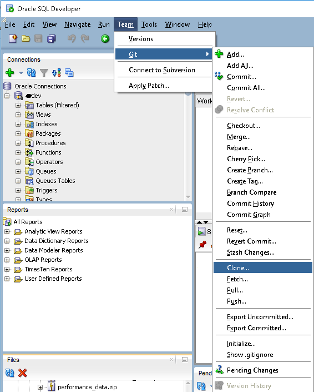Click the Redo toolbar icon

click(x=85, y=38)
